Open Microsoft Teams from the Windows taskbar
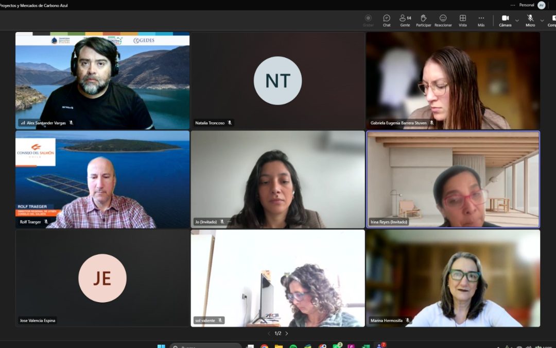Viewport: 556px width, 348px height. [380, 345]
